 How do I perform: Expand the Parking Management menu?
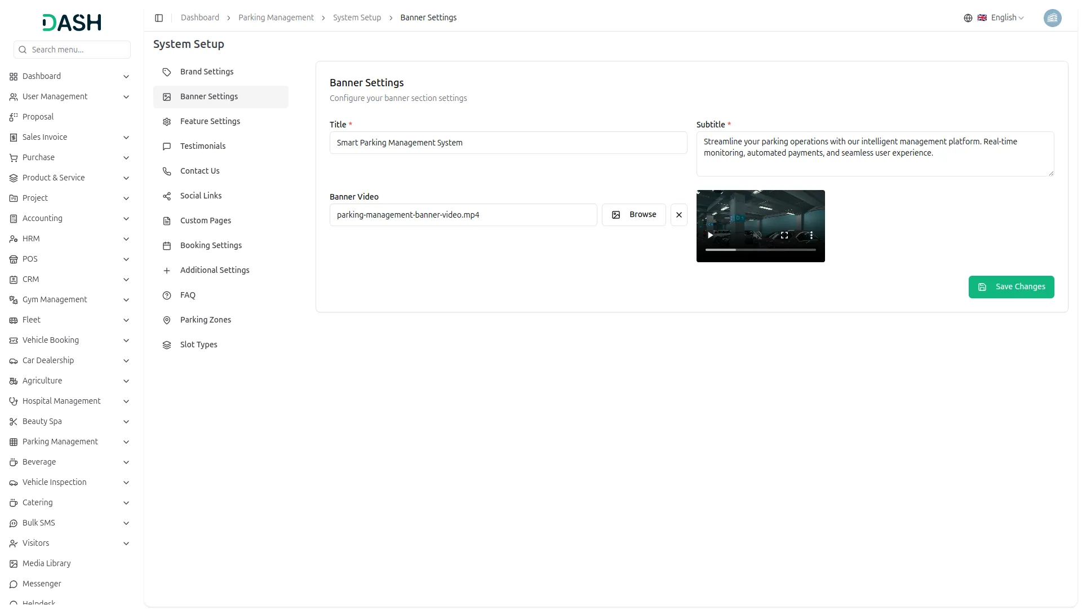pyautogui.click(x=60, y=442)
